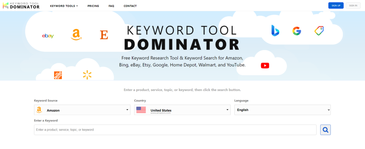Viewport: 365px width, 149px height.
Task: Open the FAQ page
Action: pos(111,6)
